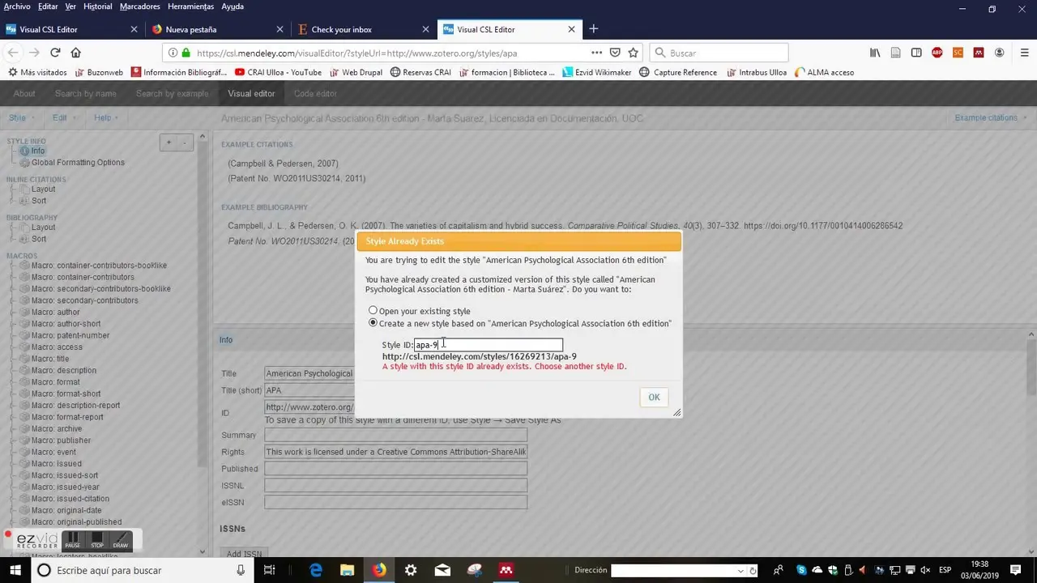This screenshot has height=583, width=1037.
Task: Click the Add ISSN button
Action: 244,554
